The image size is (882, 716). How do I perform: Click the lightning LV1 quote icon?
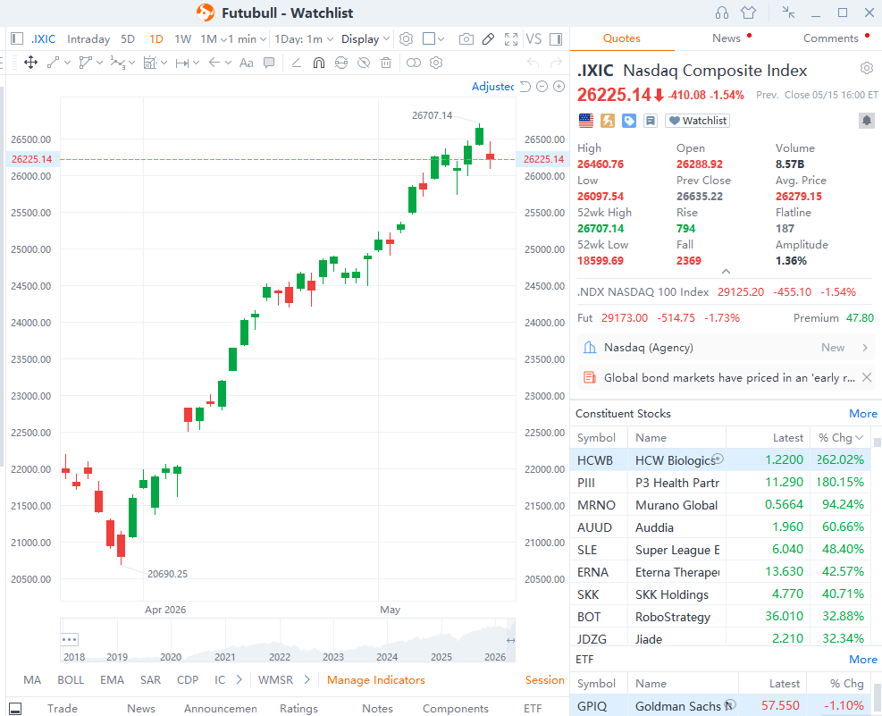pos(608,121)
